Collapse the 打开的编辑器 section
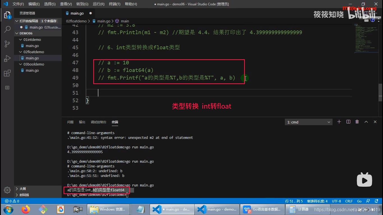The height and width of the screenshot is (215, 383). (x=38, y=21)
